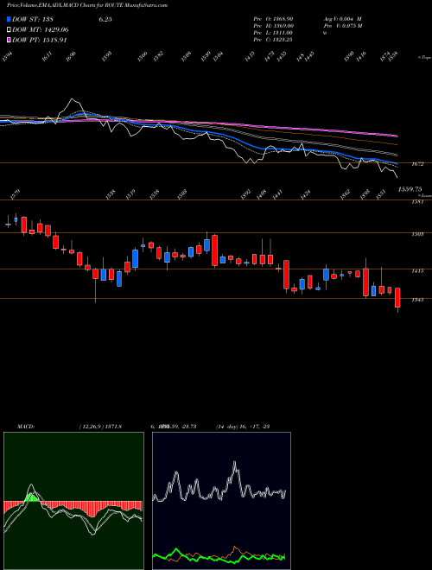Image resolution: width=432 pixels, height=570 pixels.
Task: Click the '1503' candlestick axis label on the right axis
Action: coord(417,234)
